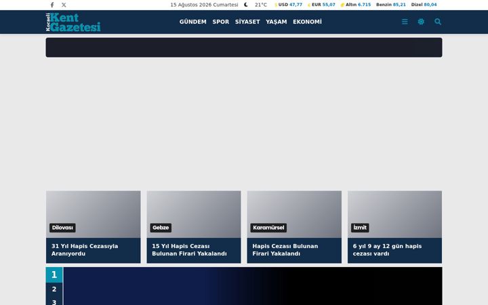Open the X (Twitter) profile icon
The height and width of the screenshot is (305, 488).
(x=64, y=5)
